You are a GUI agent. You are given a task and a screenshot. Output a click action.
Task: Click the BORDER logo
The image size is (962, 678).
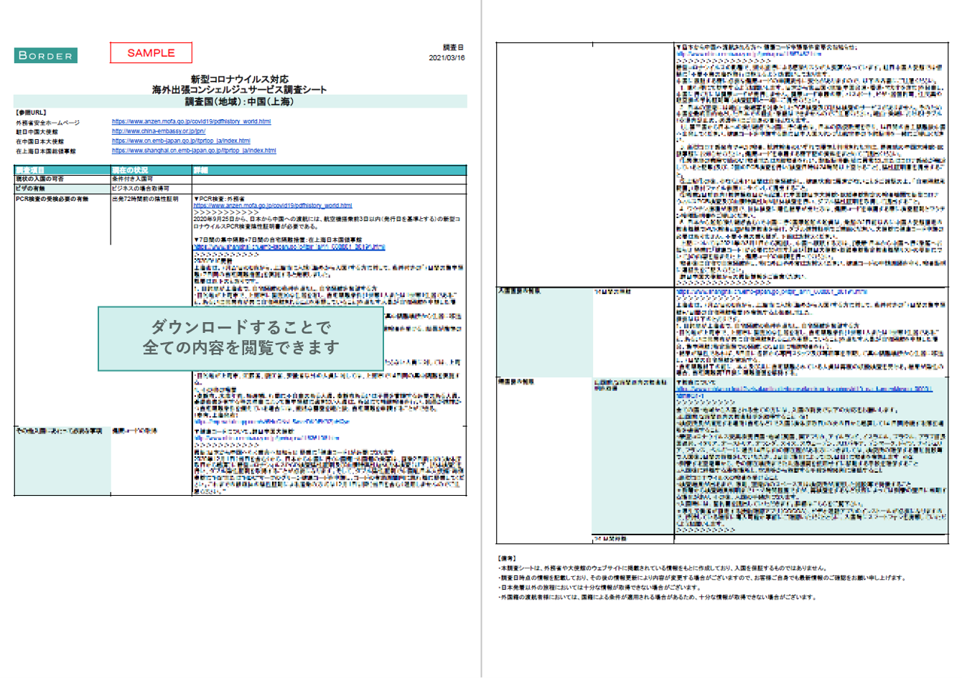[x=45, y=55]
